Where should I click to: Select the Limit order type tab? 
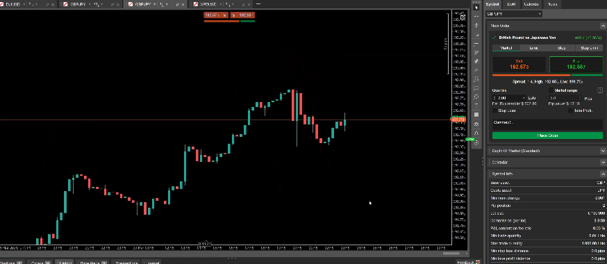point(534,48)
